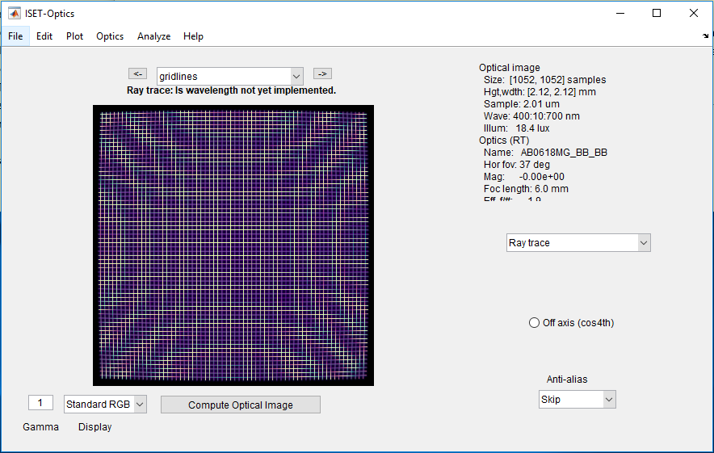Viewport: 714px width, 453px height.
Task: Open the Analyze menu
Action: pyautogui.click(x=153, y=36)
